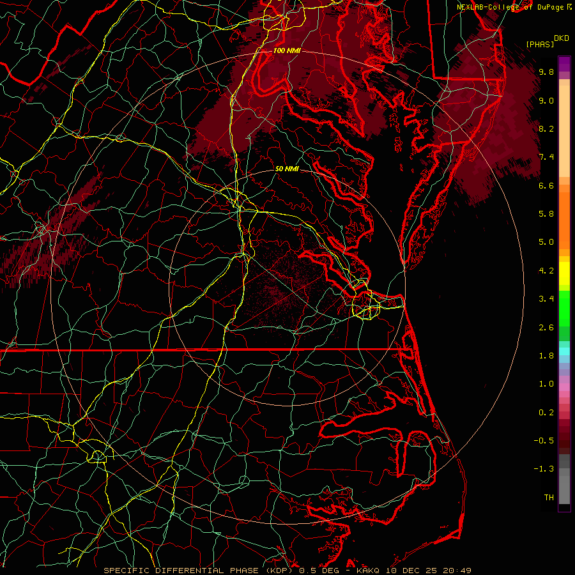Image resolution: width=575 pixels, height=575 pixels.
Task: Select the 4.2 scale value label
Action: (x=546, y=271)
